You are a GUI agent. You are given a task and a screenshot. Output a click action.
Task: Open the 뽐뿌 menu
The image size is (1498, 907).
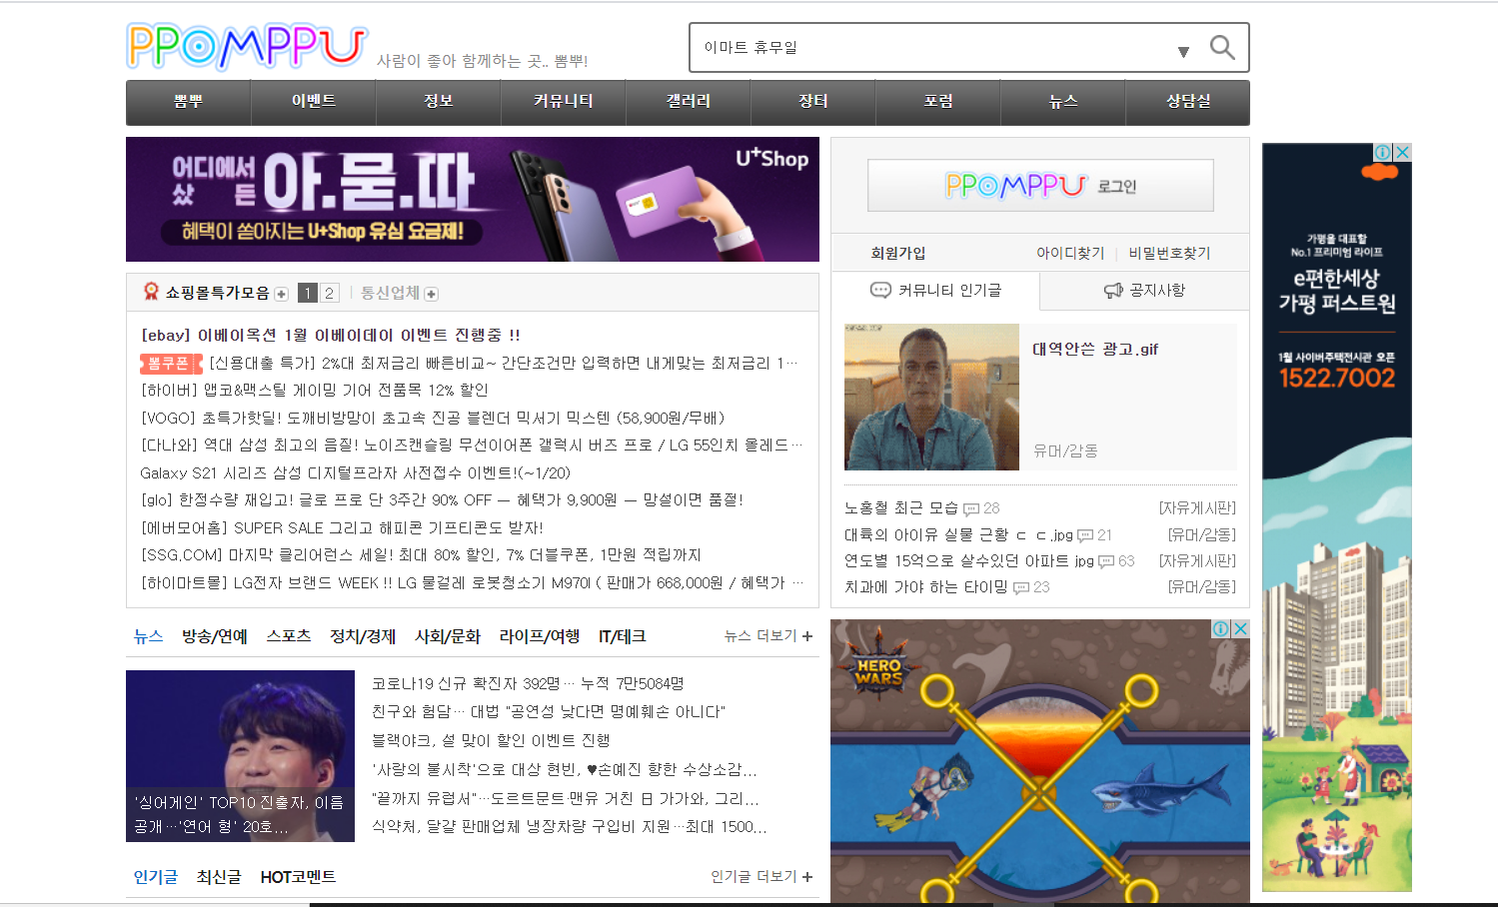click(x=188, y=102)
